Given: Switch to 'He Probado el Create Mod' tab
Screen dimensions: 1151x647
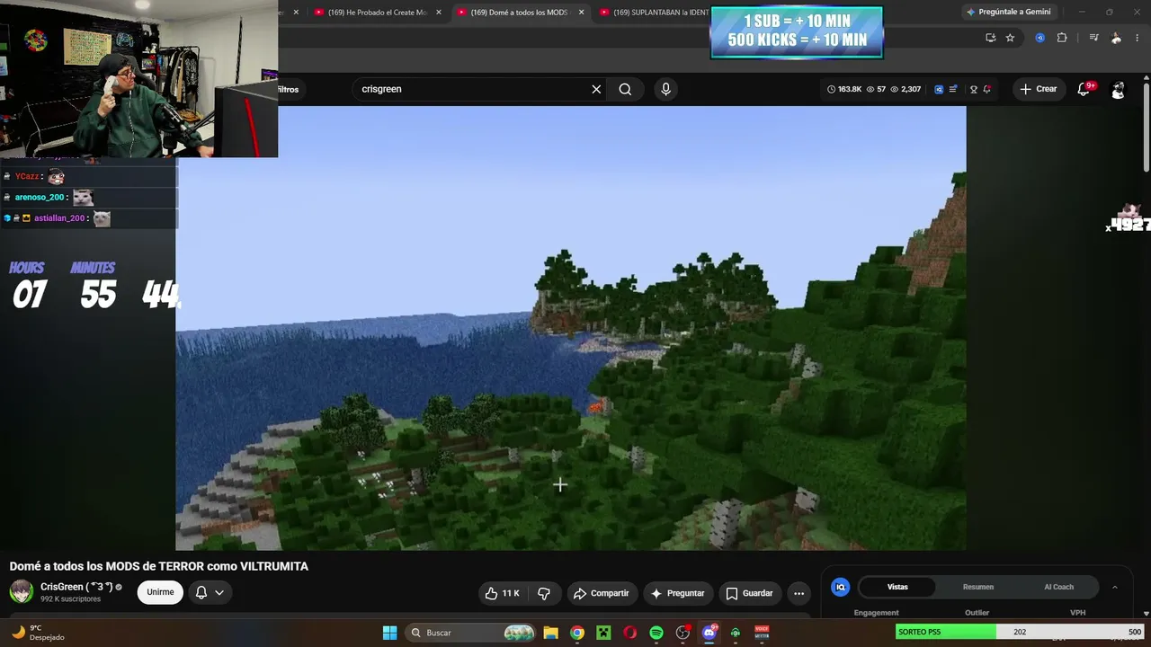Looking at the screenshot, I should (378, 13).
